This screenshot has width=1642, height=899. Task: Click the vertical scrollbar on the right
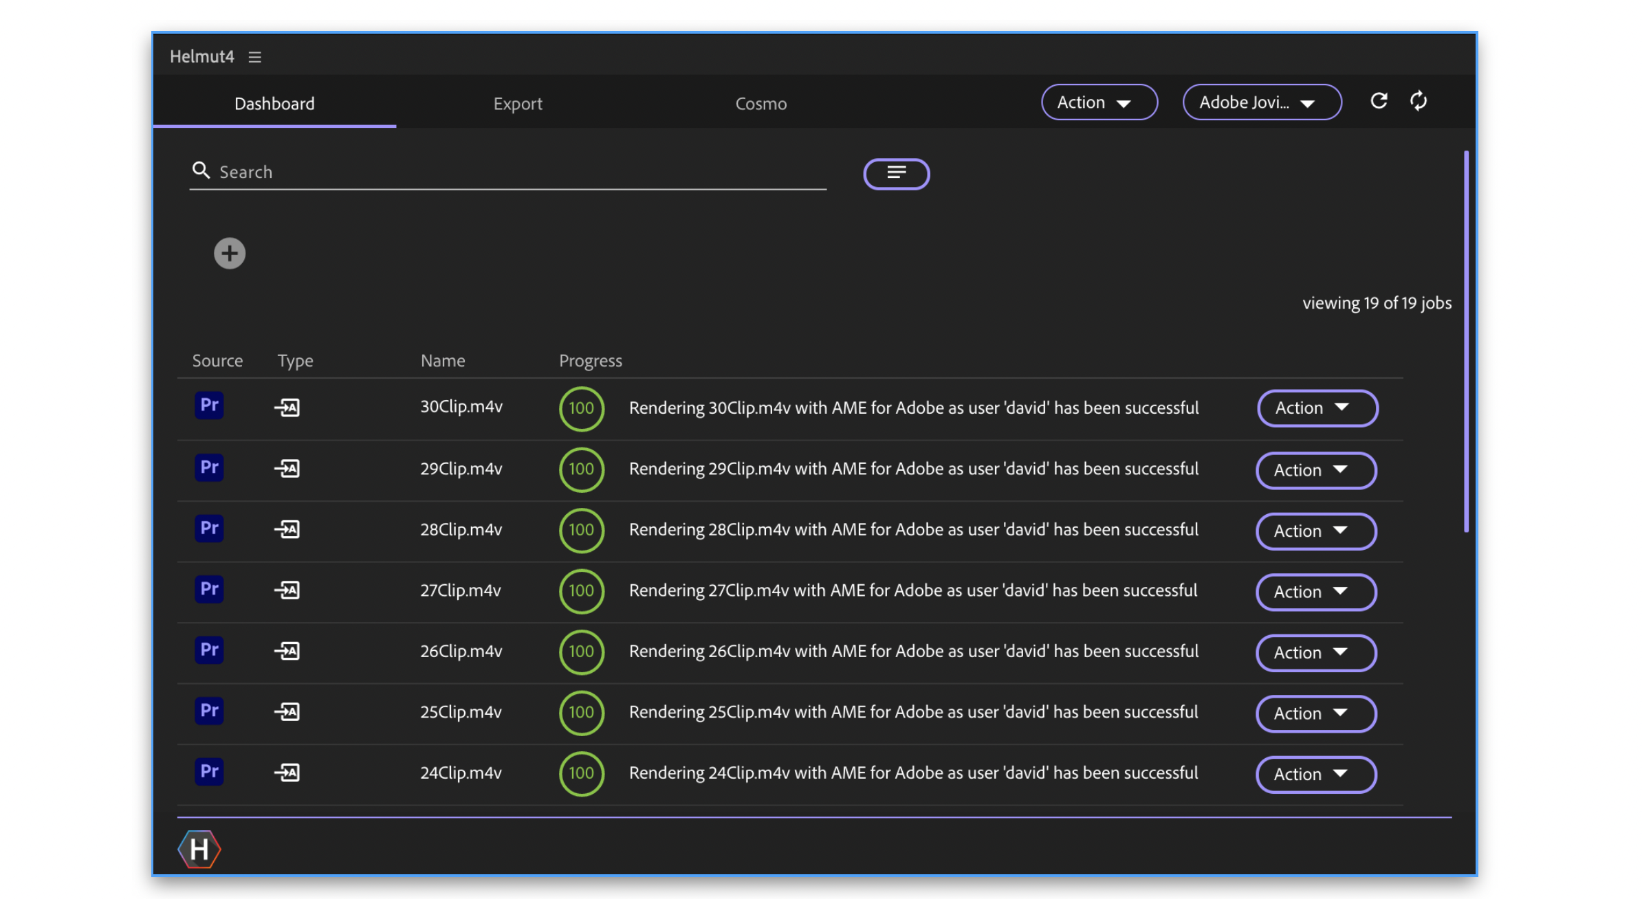tap(1466, 341)
